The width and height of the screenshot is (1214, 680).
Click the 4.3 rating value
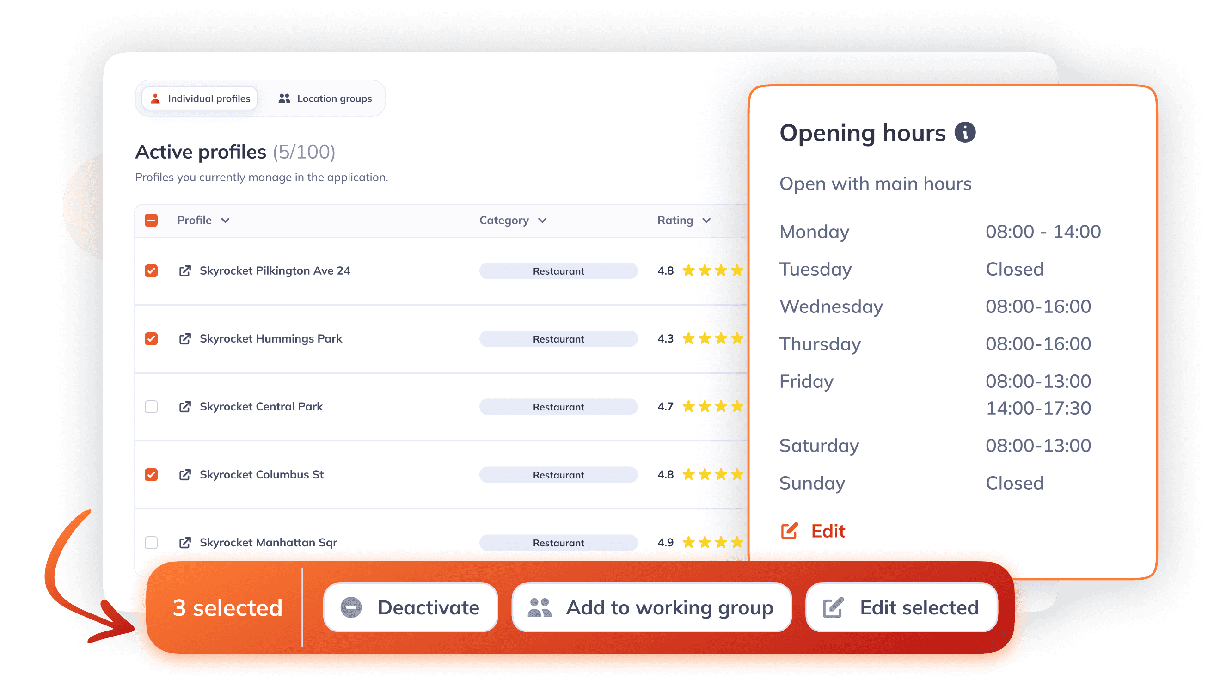[665, 338]
